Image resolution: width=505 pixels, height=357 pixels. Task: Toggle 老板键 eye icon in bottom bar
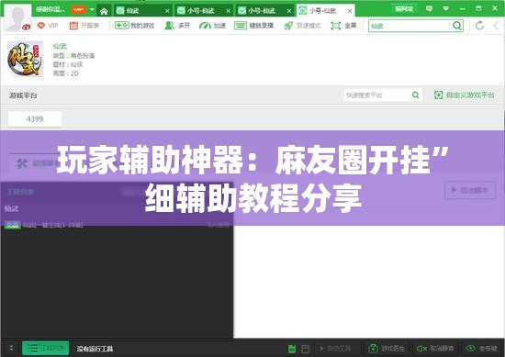481,349
